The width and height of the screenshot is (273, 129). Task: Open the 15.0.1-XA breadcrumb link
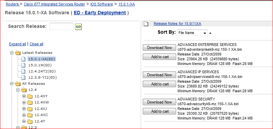[126, 4]
